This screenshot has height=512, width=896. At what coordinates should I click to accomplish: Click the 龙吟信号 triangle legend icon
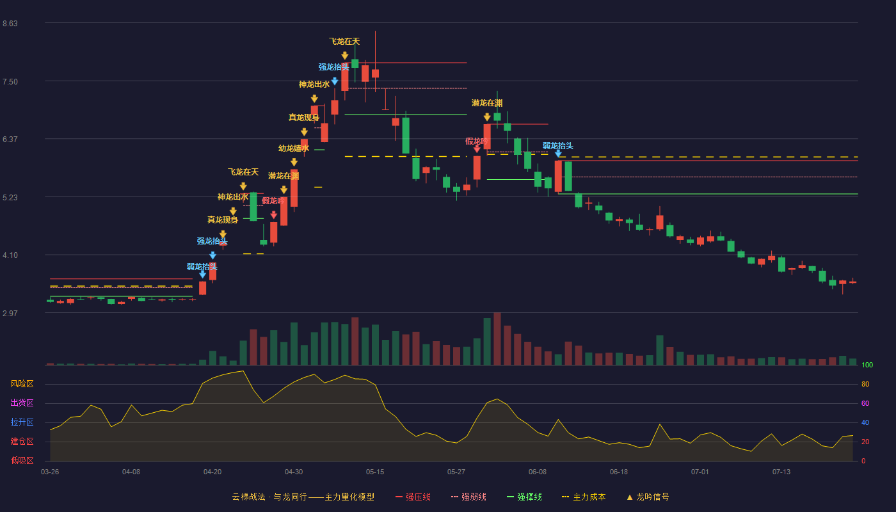click(630, 497)
